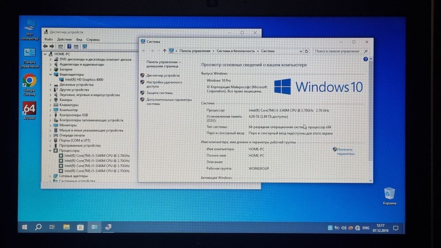Open Task View on taskbar

tap(52, 227)
